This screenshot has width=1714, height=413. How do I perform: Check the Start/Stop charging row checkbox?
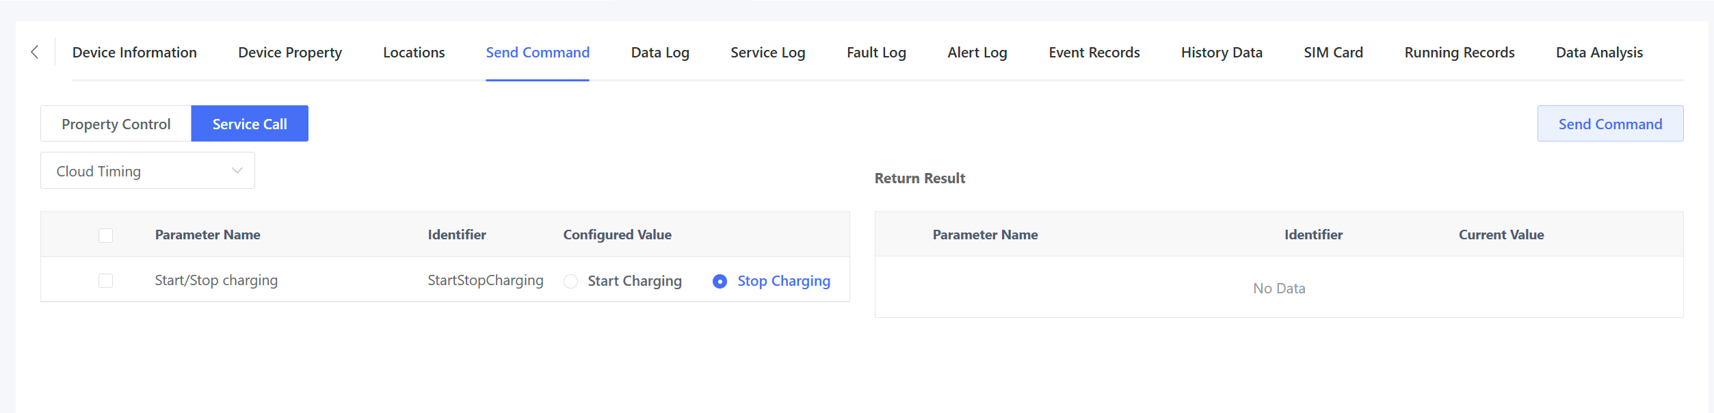(105, 281)
